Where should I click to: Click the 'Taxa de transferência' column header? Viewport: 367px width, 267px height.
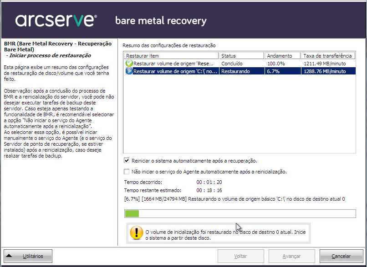coord(328,56)
